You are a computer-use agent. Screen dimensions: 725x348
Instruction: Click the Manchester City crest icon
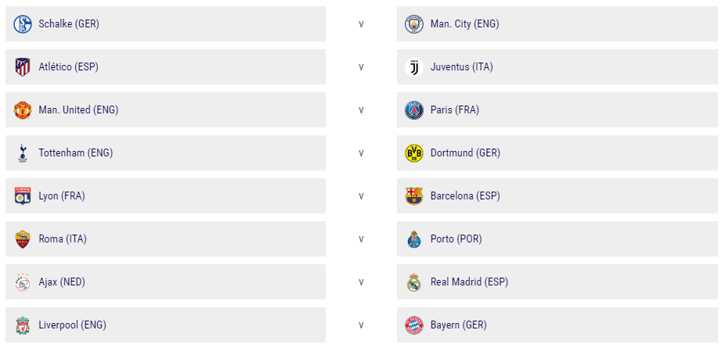coord(413,24)
